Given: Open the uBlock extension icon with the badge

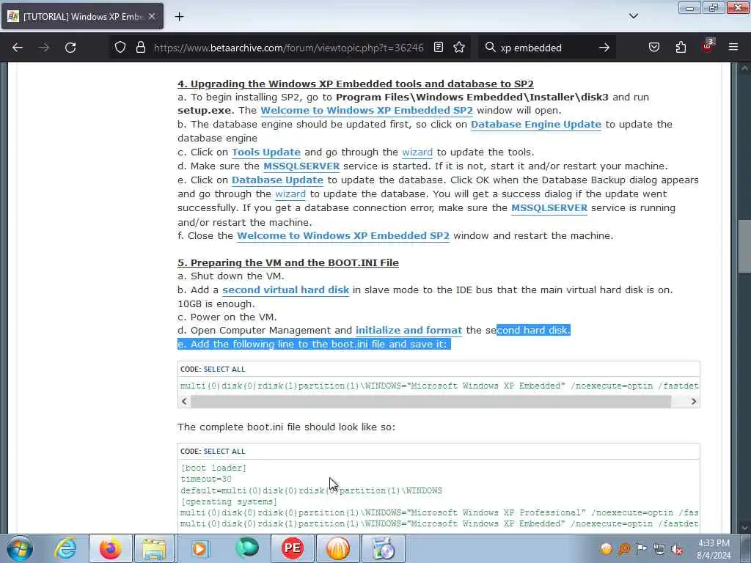Looking at the screenshot, I should [708, 46].
